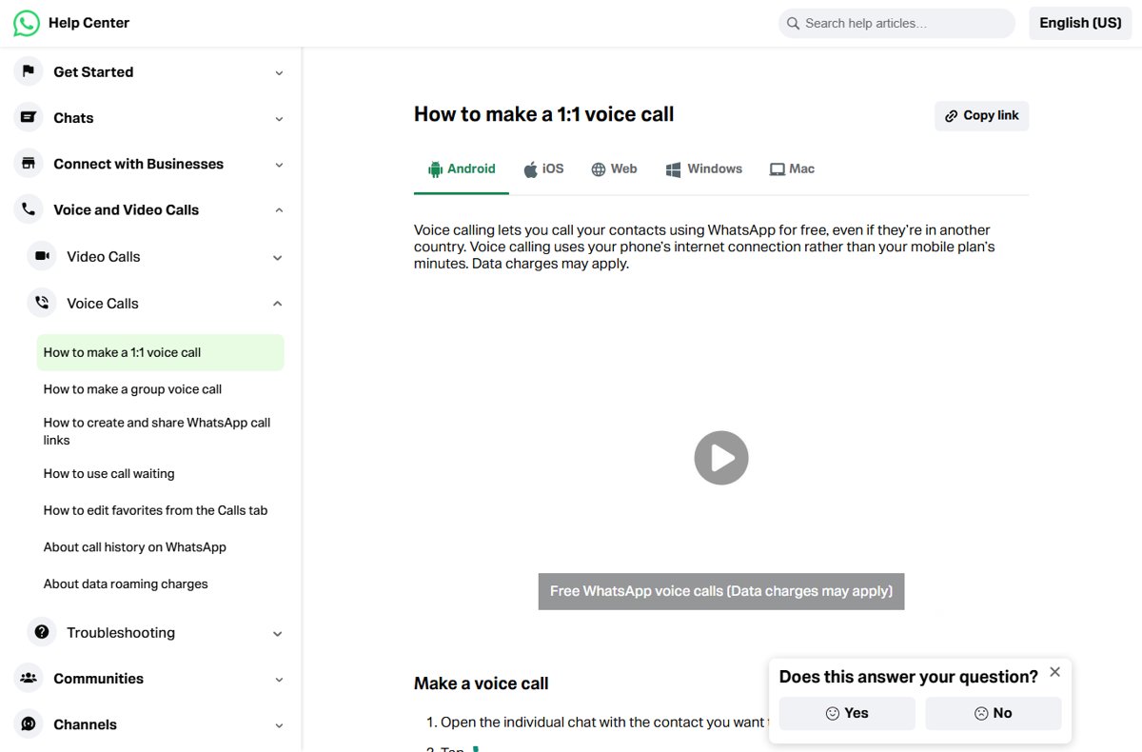The height and width of the screenshot is (752, 1142).
Task: Click the WhatsApp logo icon
Action: pos(27,23)
